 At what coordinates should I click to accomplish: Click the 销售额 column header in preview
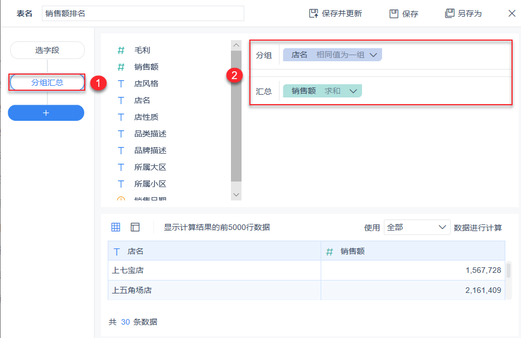[x=413, y=251]
